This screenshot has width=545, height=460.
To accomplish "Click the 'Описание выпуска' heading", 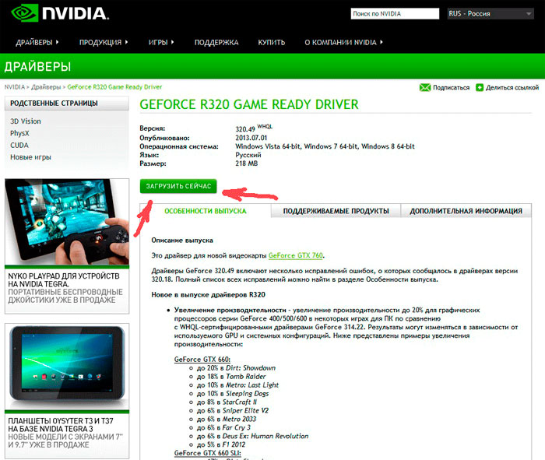I will tap(182, 240).
